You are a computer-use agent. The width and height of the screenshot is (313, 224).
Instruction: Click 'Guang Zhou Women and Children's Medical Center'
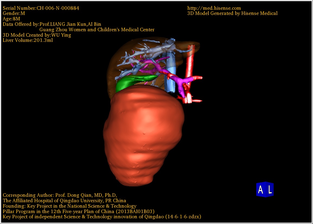click(x=97, y=30)
